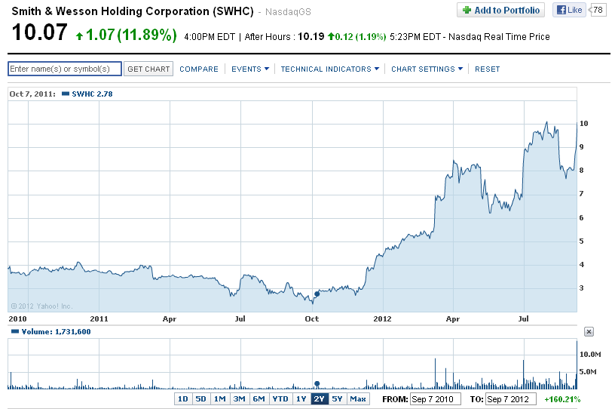Click the Facebook like count 78 bubble
Image resolution: width=615 pixels, height=409 pixels.
[x=597, y=10]
